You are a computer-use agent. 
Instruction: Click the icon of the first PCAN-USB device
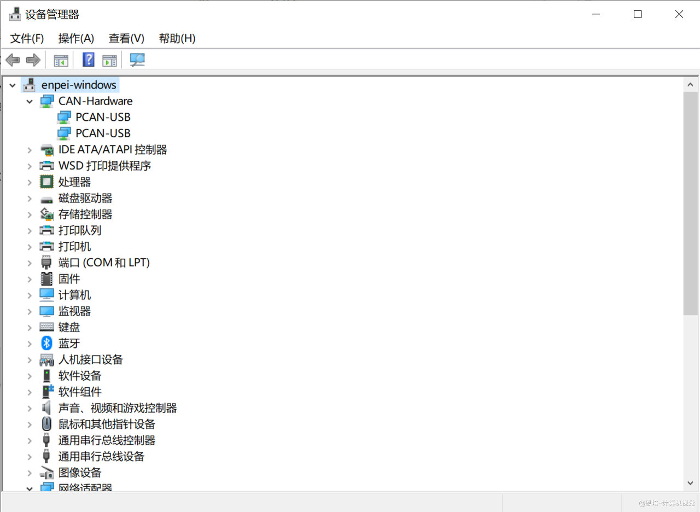64,117
